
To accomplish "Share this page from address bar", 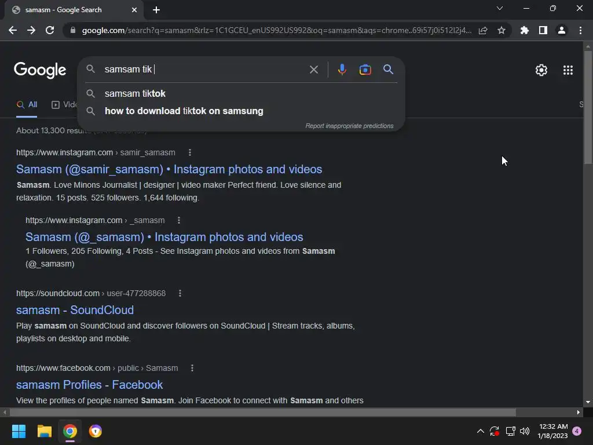I will [483, 30].
